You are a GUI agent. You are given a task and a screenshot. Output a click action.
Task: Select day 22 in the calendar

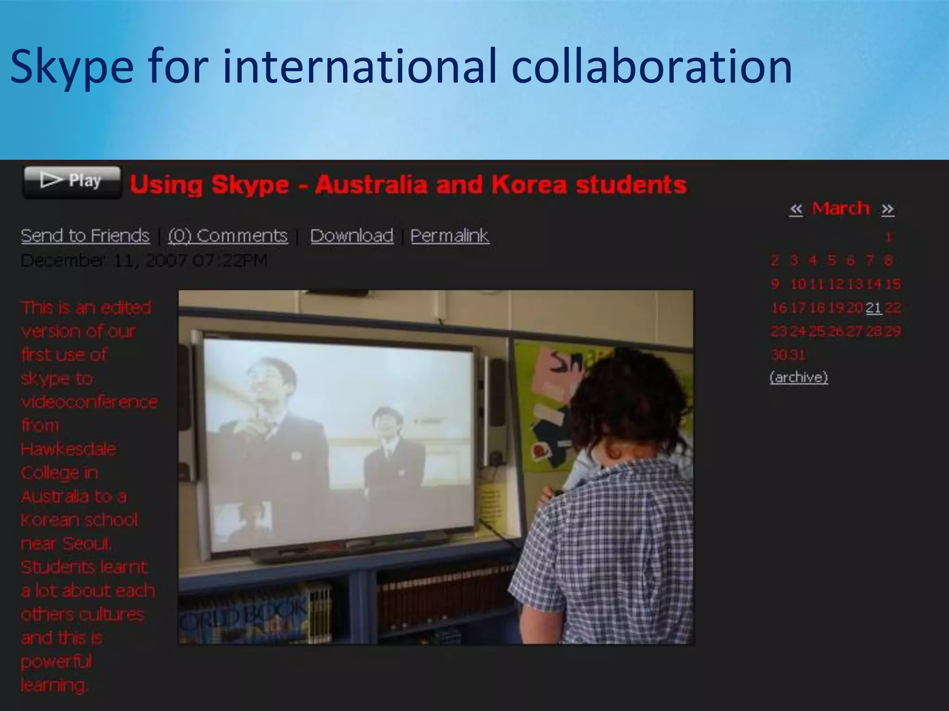point(892,307)
